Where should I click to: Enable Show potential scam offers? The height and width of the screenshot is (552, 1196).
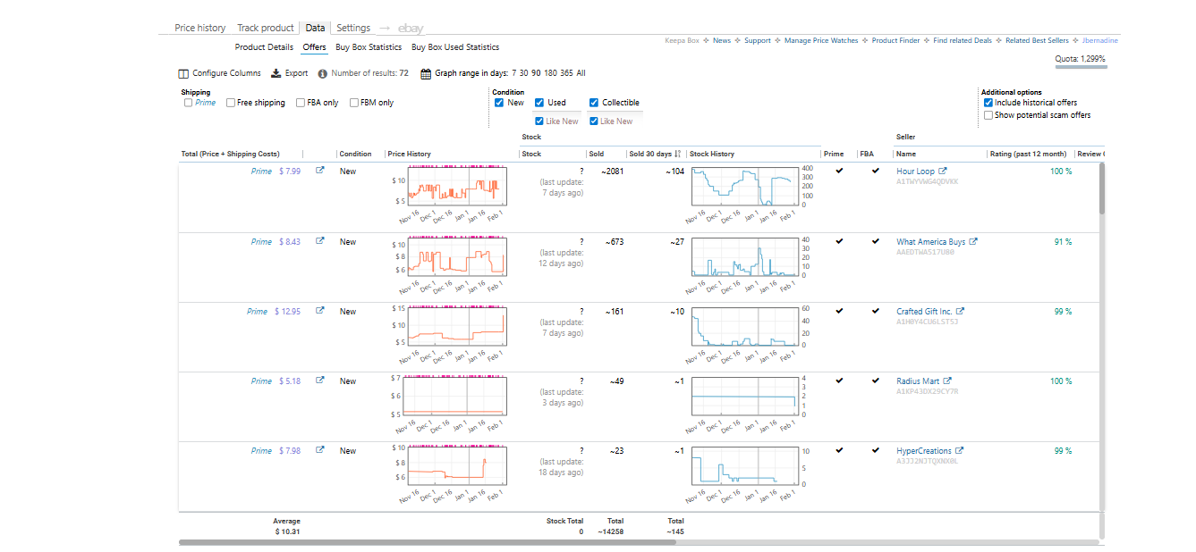tap(988, 115)
